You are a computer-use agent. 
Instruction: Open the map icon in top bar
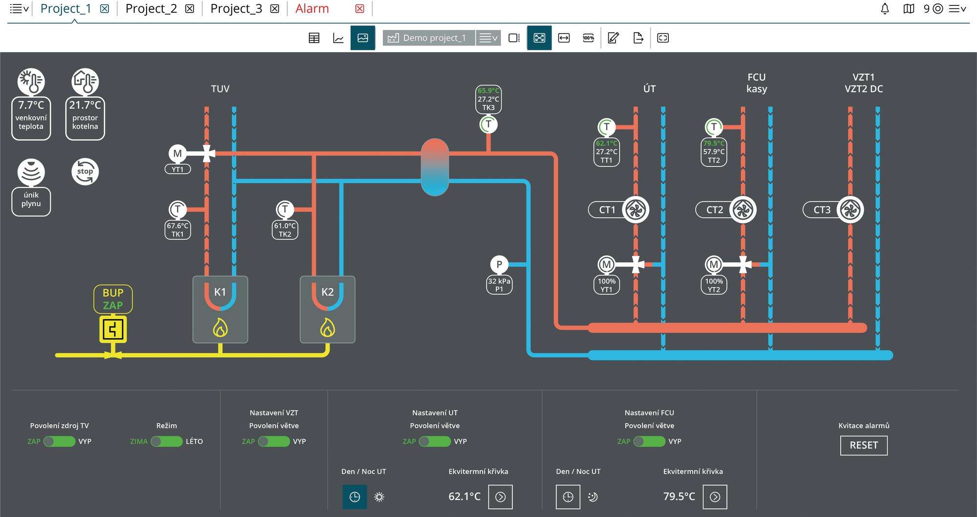[x=909, y=9]
